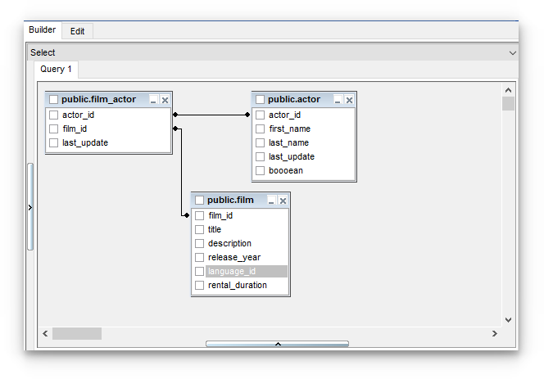This screenshot has height=379, width=544.
Task: Click the vertical scrollbar up arrow
Action: pyautogui.click(x=508, y=90)
